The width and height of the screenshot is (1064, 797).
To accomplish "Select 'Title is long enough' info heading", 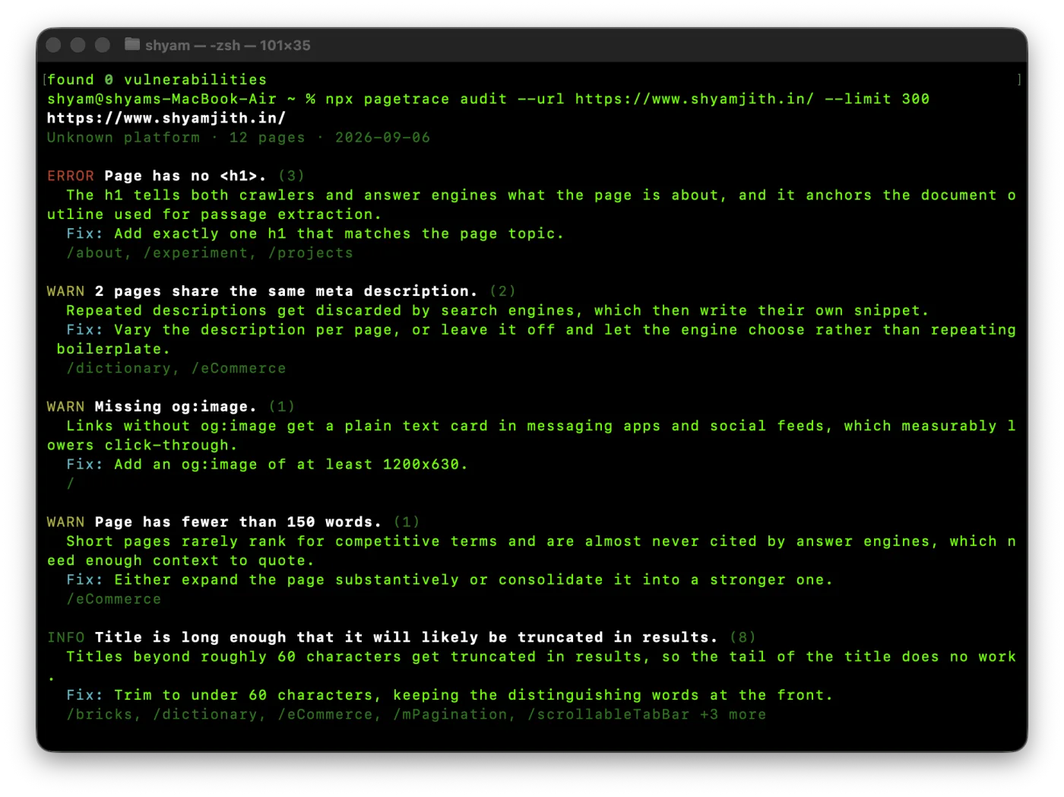I will point(406,637).
